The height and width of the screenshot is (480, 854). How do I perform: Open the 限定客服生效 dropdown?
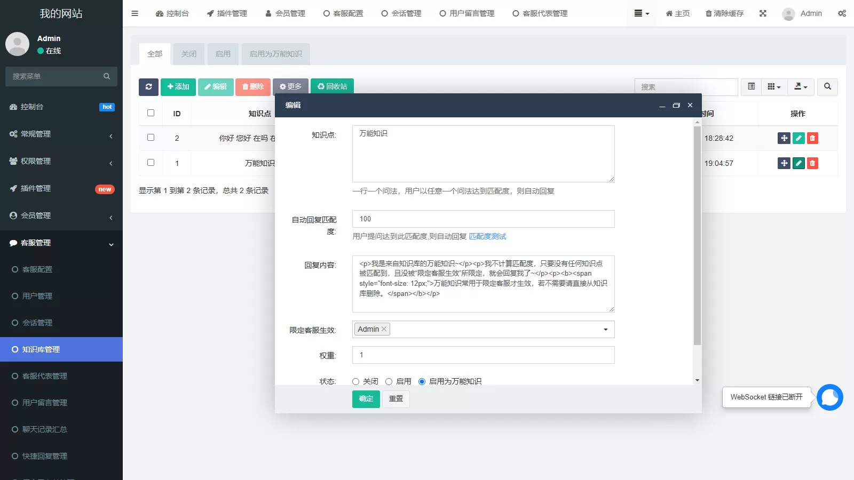(x=605, y=329)
